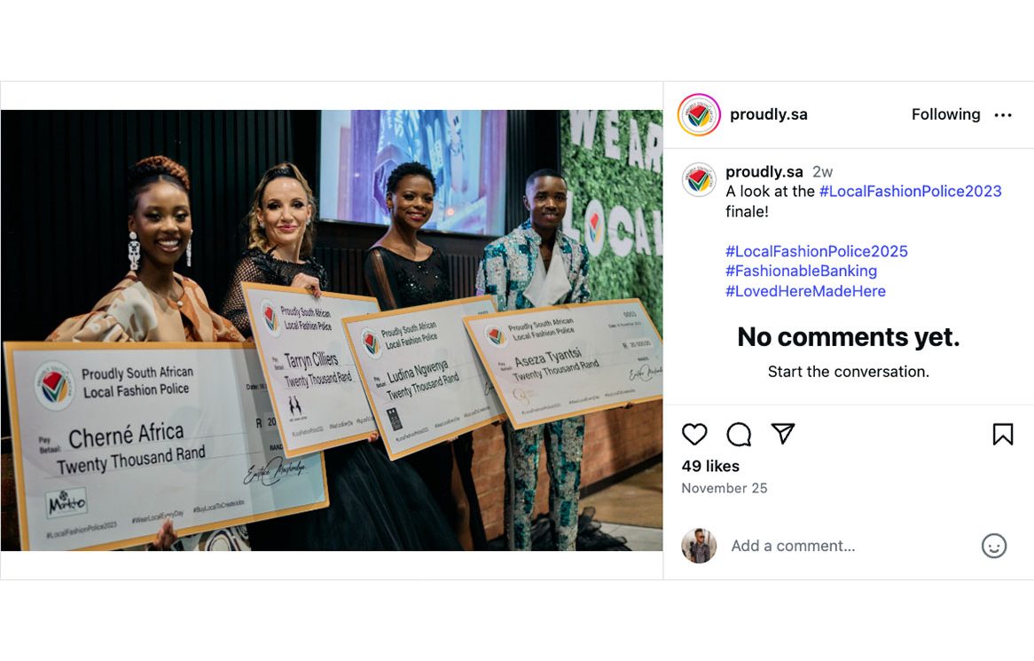Click the comment speech bubble icon
Viewport: 1034px width, 661px height.
tap(739, 434)
